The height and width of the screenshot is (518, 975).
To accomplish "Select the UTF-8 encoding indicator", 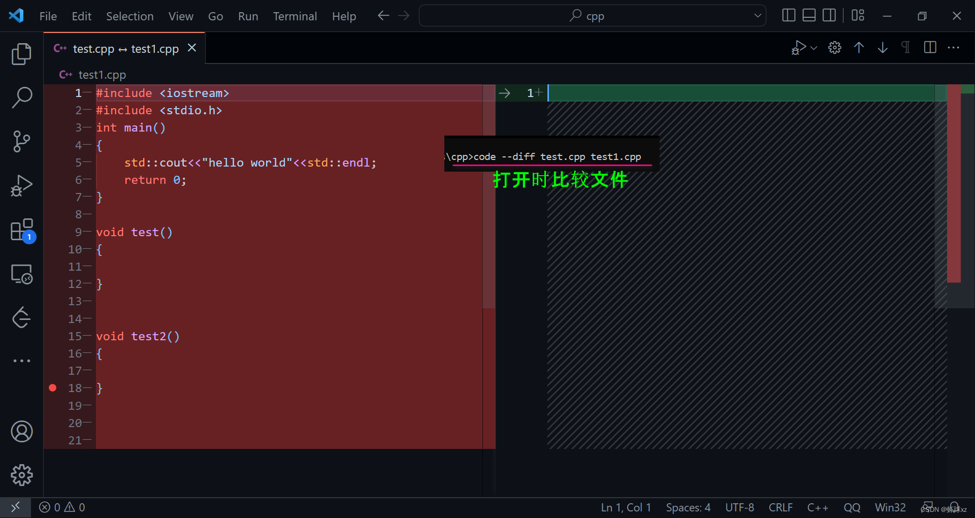I will point(739,507).
